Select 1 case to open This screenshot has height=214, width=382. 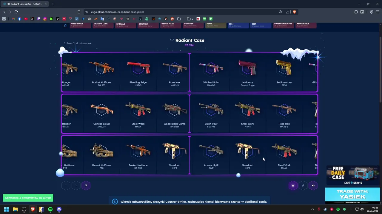(66, 185)
